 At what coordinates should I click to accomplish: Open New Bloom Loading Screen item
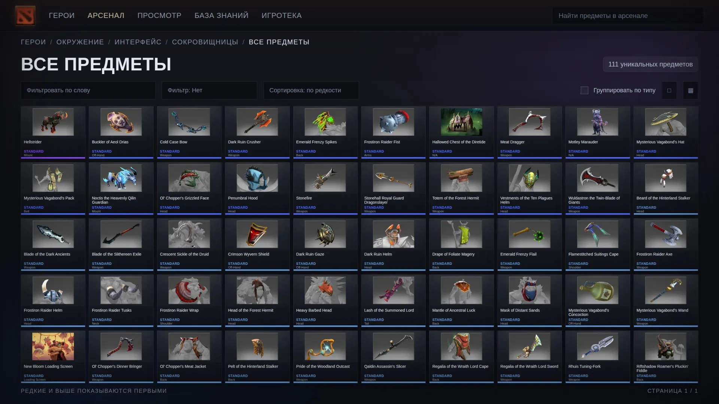[x=53, y=356]
